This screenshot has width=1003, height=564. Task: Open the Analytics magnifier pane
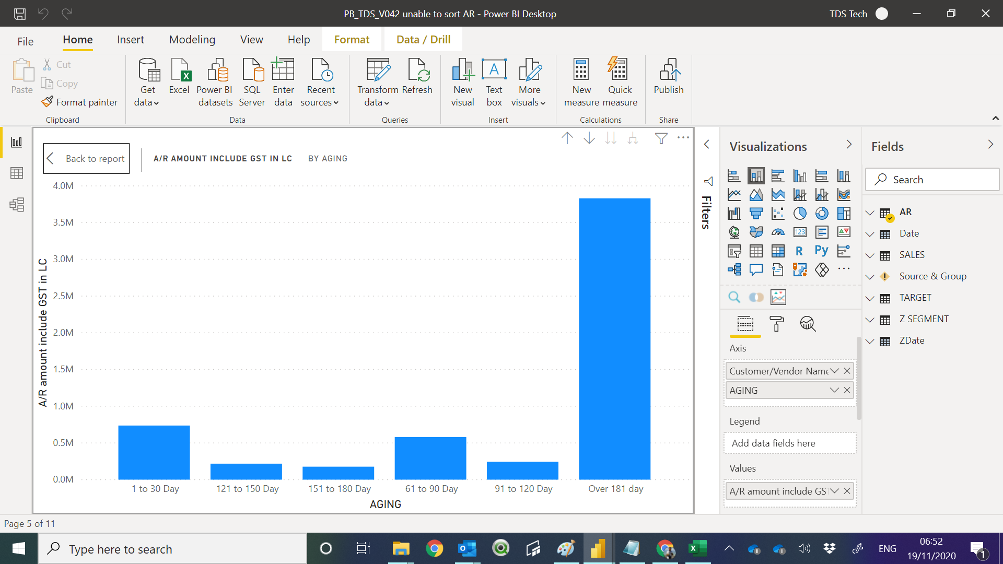point(808,324)
